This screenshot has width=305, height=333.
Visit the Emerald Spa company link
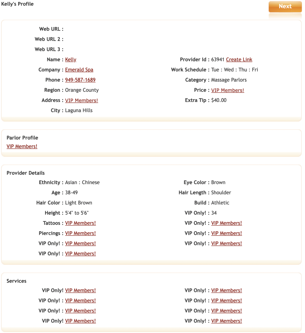[79, 70]
